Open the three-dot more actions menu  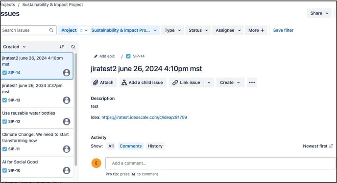[252, 82]
